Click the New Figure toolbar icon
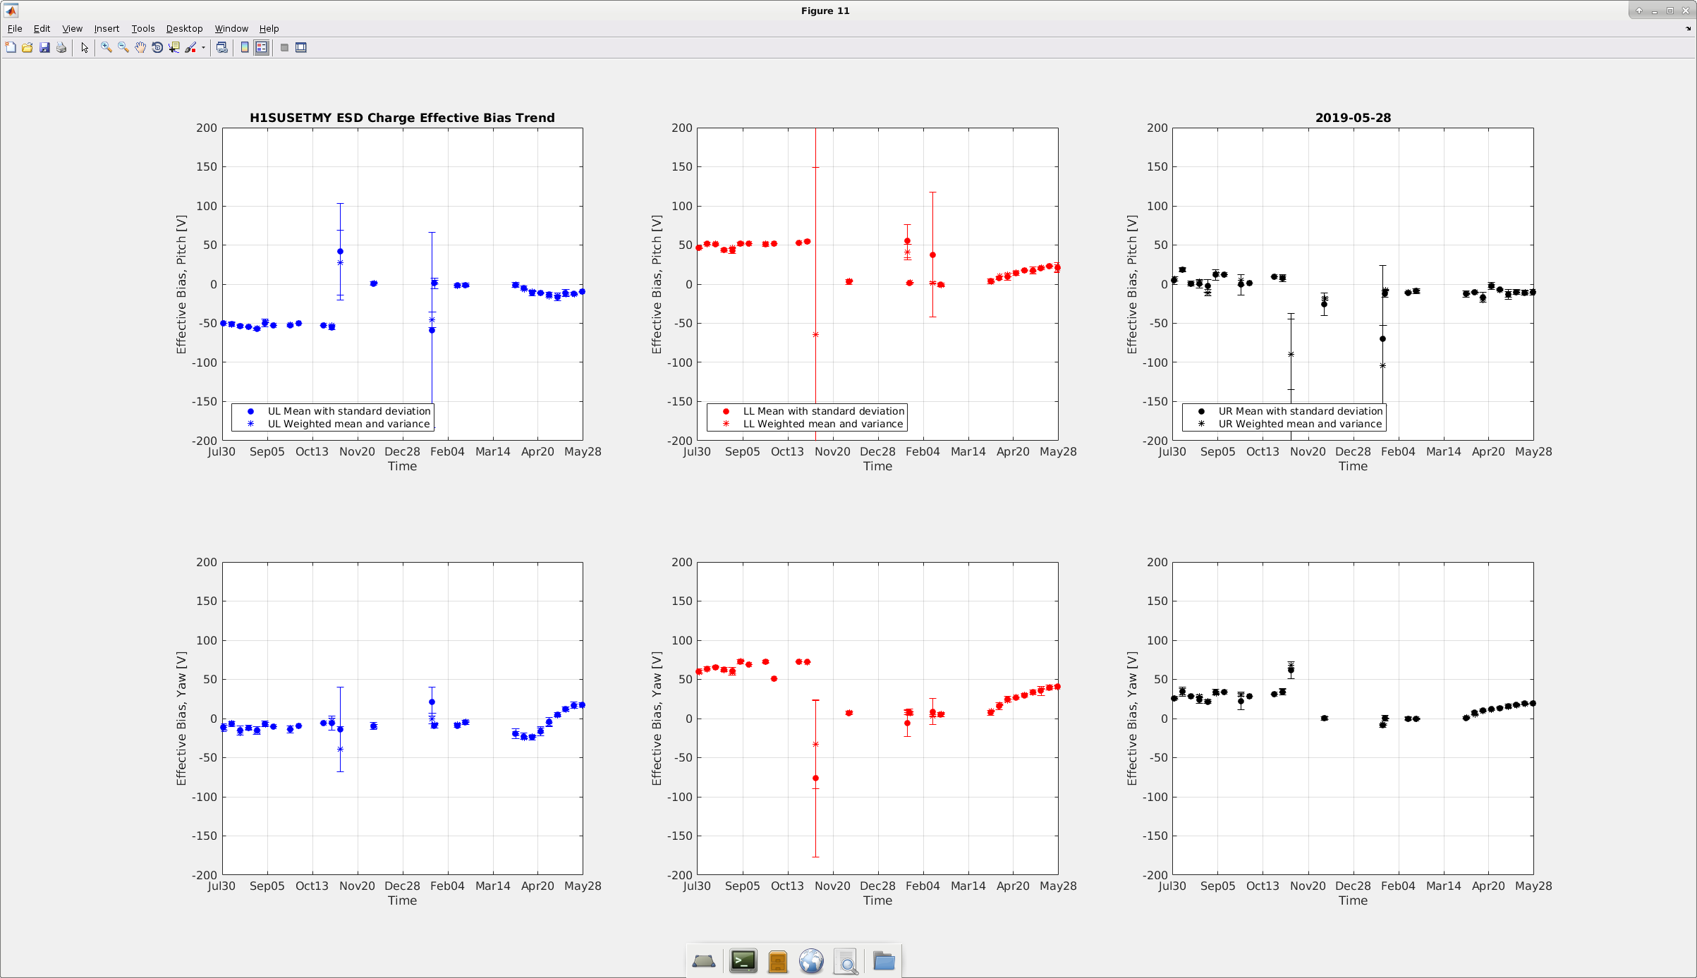This screenshot has height=978, width=1697. pyautogui.click(x=11, y=48)
